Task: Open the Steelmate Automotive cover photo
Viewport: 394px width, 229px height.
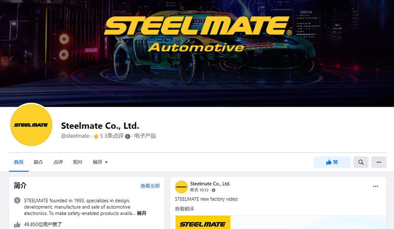Action: pos(197,53)
